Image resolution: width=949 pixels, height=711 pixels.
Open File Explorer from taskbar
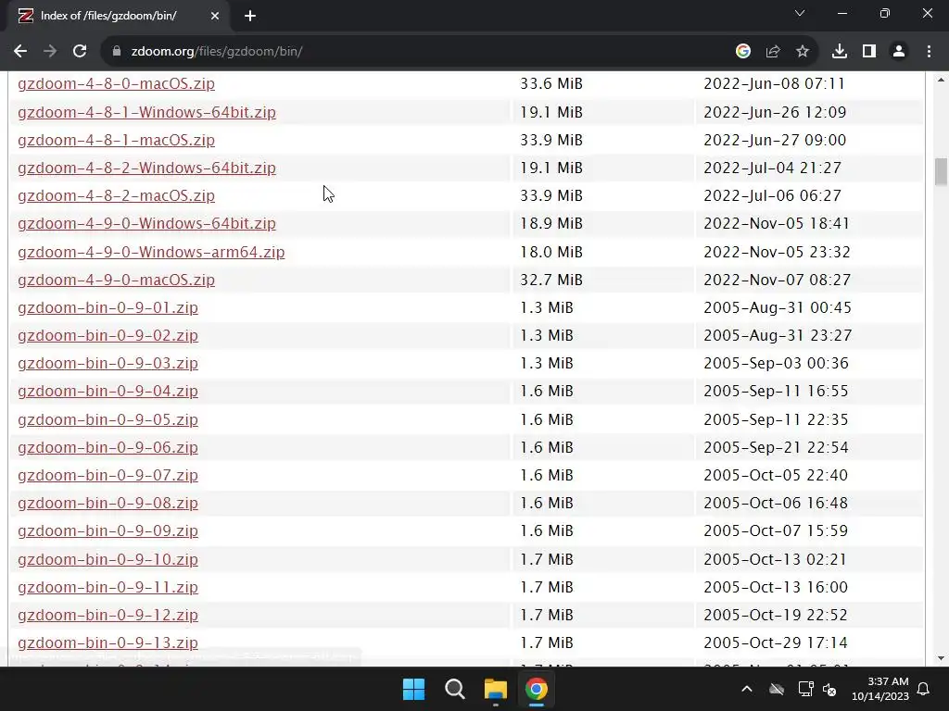pos(496,689)
